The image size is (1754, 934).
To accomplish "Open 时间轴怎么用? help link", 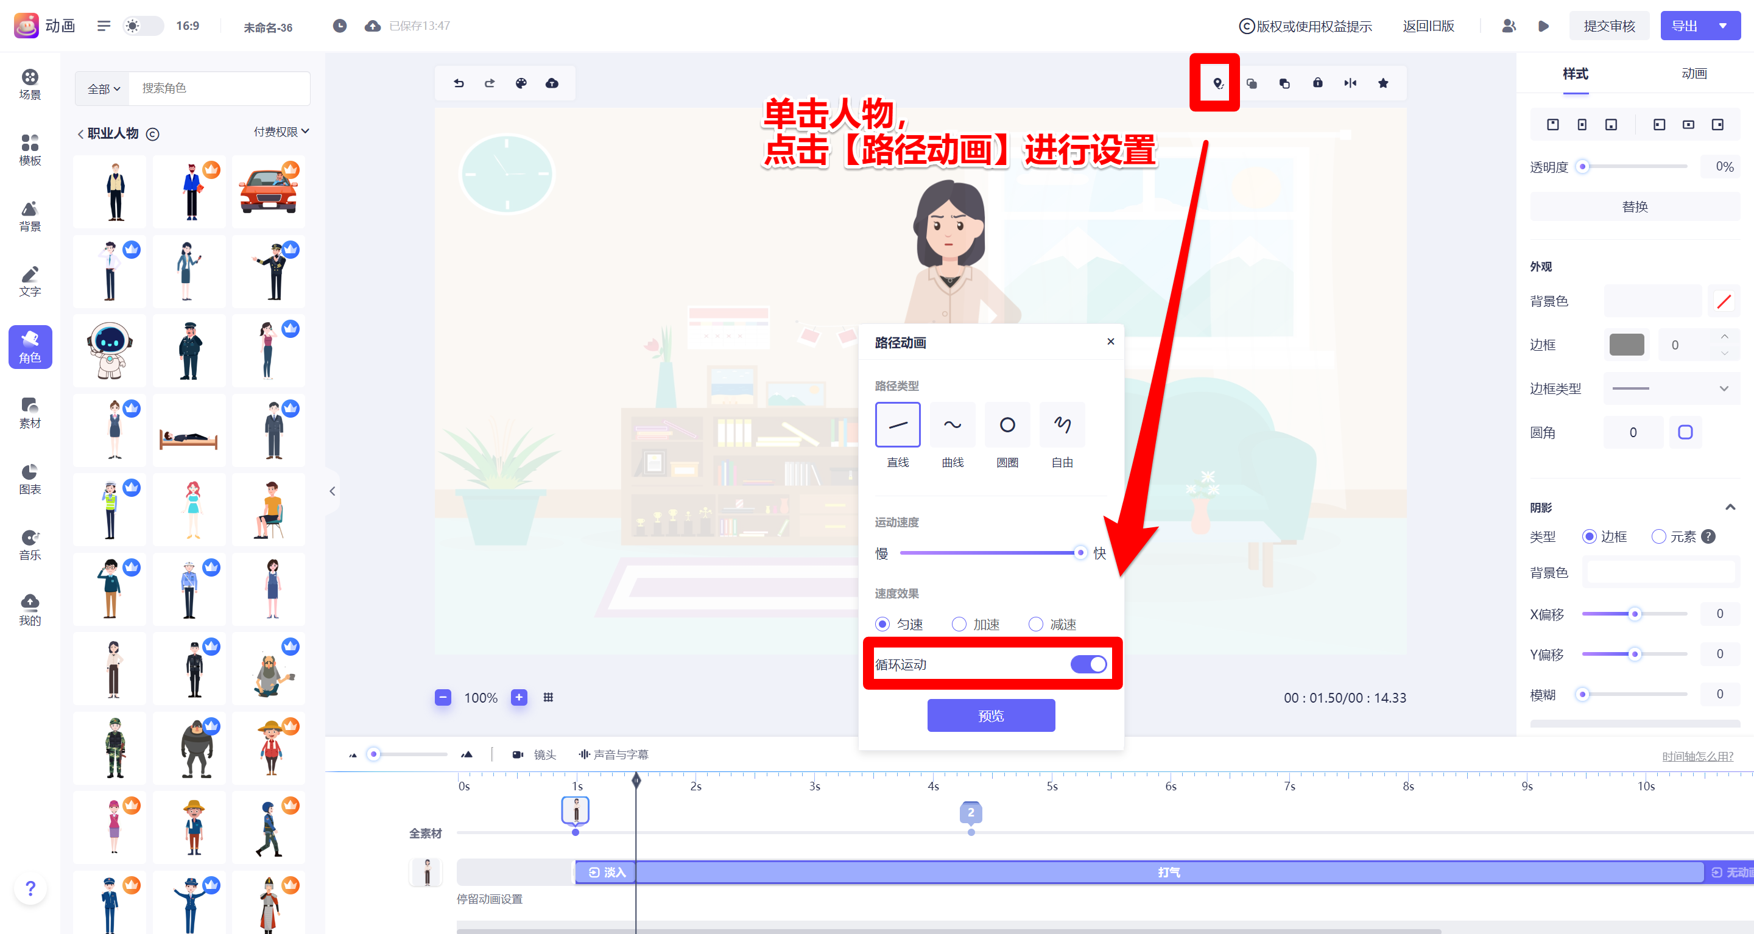I will pos(1697,756).
